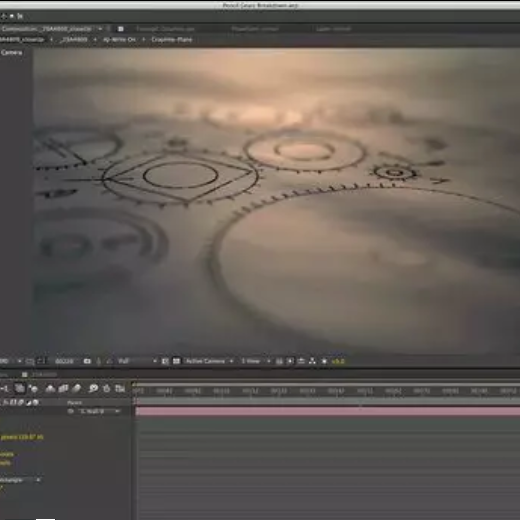Open the Graph Editor
The height and width of the screenshot is (520, 520).
pos(120,389)
